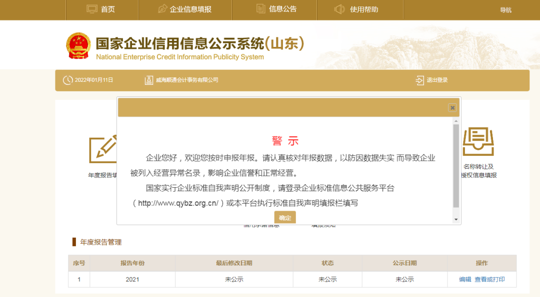Click the document icon on 信息公告
Image resolution: width=540 pixels, height=297 pixels.
[x=260, y=8]
